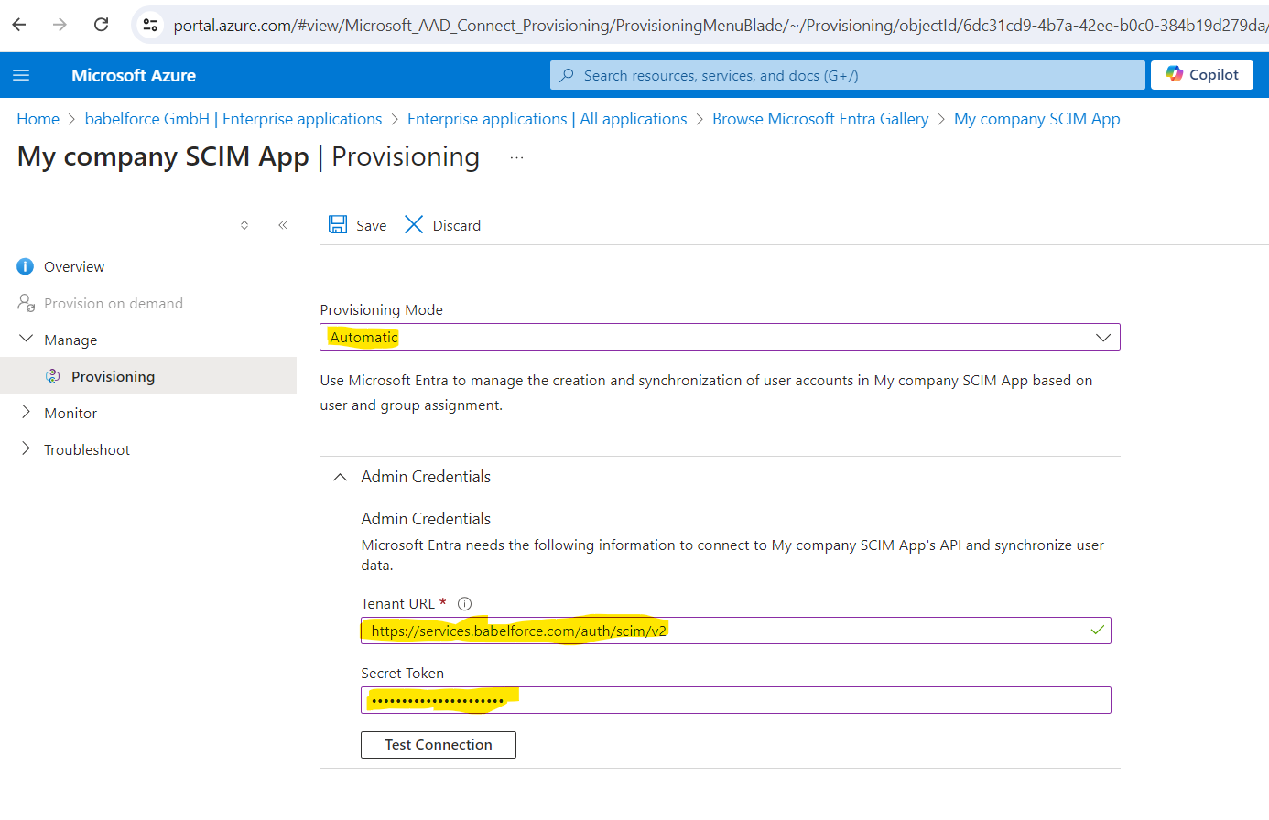Reload the page with the refresh icon
Viewport: 1269px width, 820px height.
tap(102, 25)
